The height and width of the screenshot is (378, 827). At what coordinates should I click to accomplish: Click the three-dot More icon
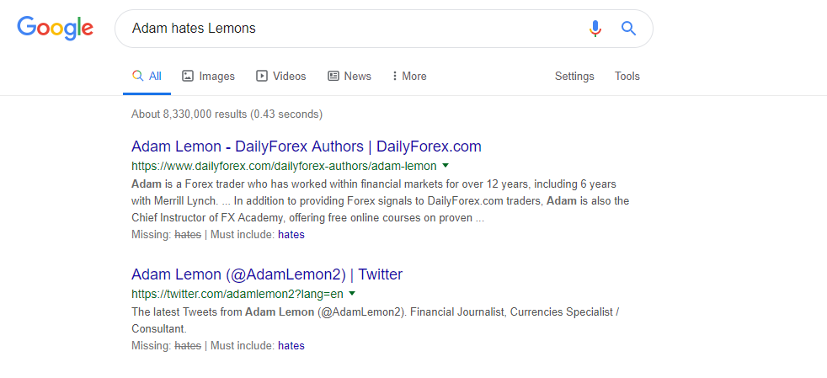(x=394, y=76)
